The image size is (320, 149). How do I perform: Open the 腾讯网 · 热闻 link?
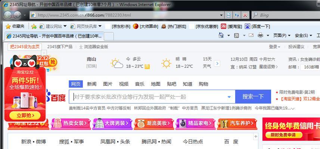[x=156, y=142]
